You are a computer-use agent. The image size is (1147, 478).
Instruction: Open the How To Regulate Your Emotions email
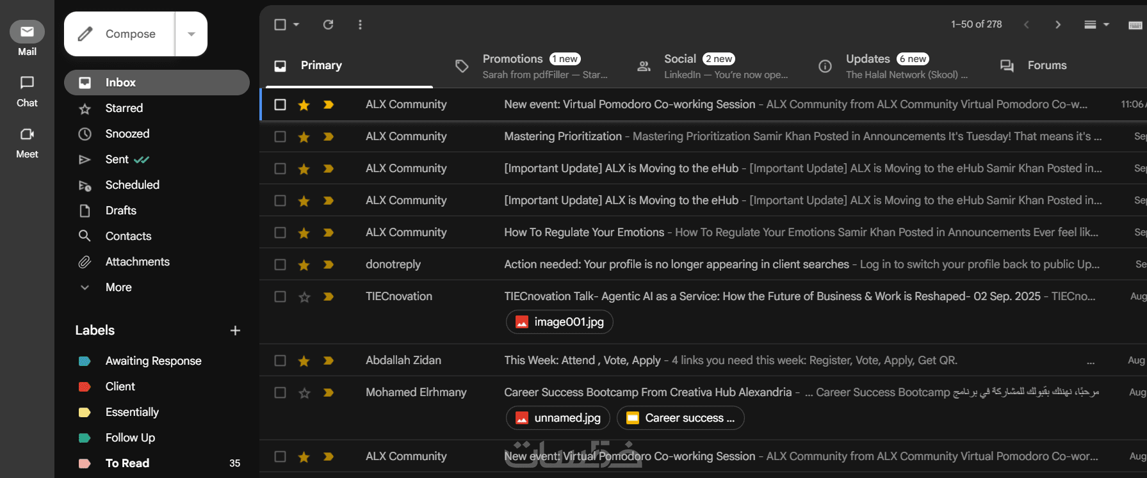703,232
